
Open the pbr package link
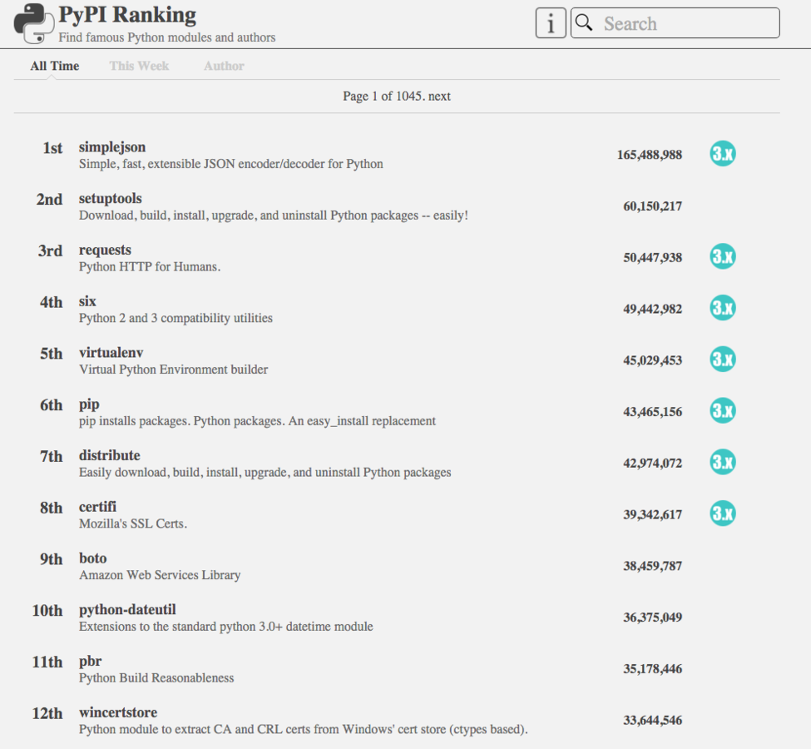click(90, 661)
